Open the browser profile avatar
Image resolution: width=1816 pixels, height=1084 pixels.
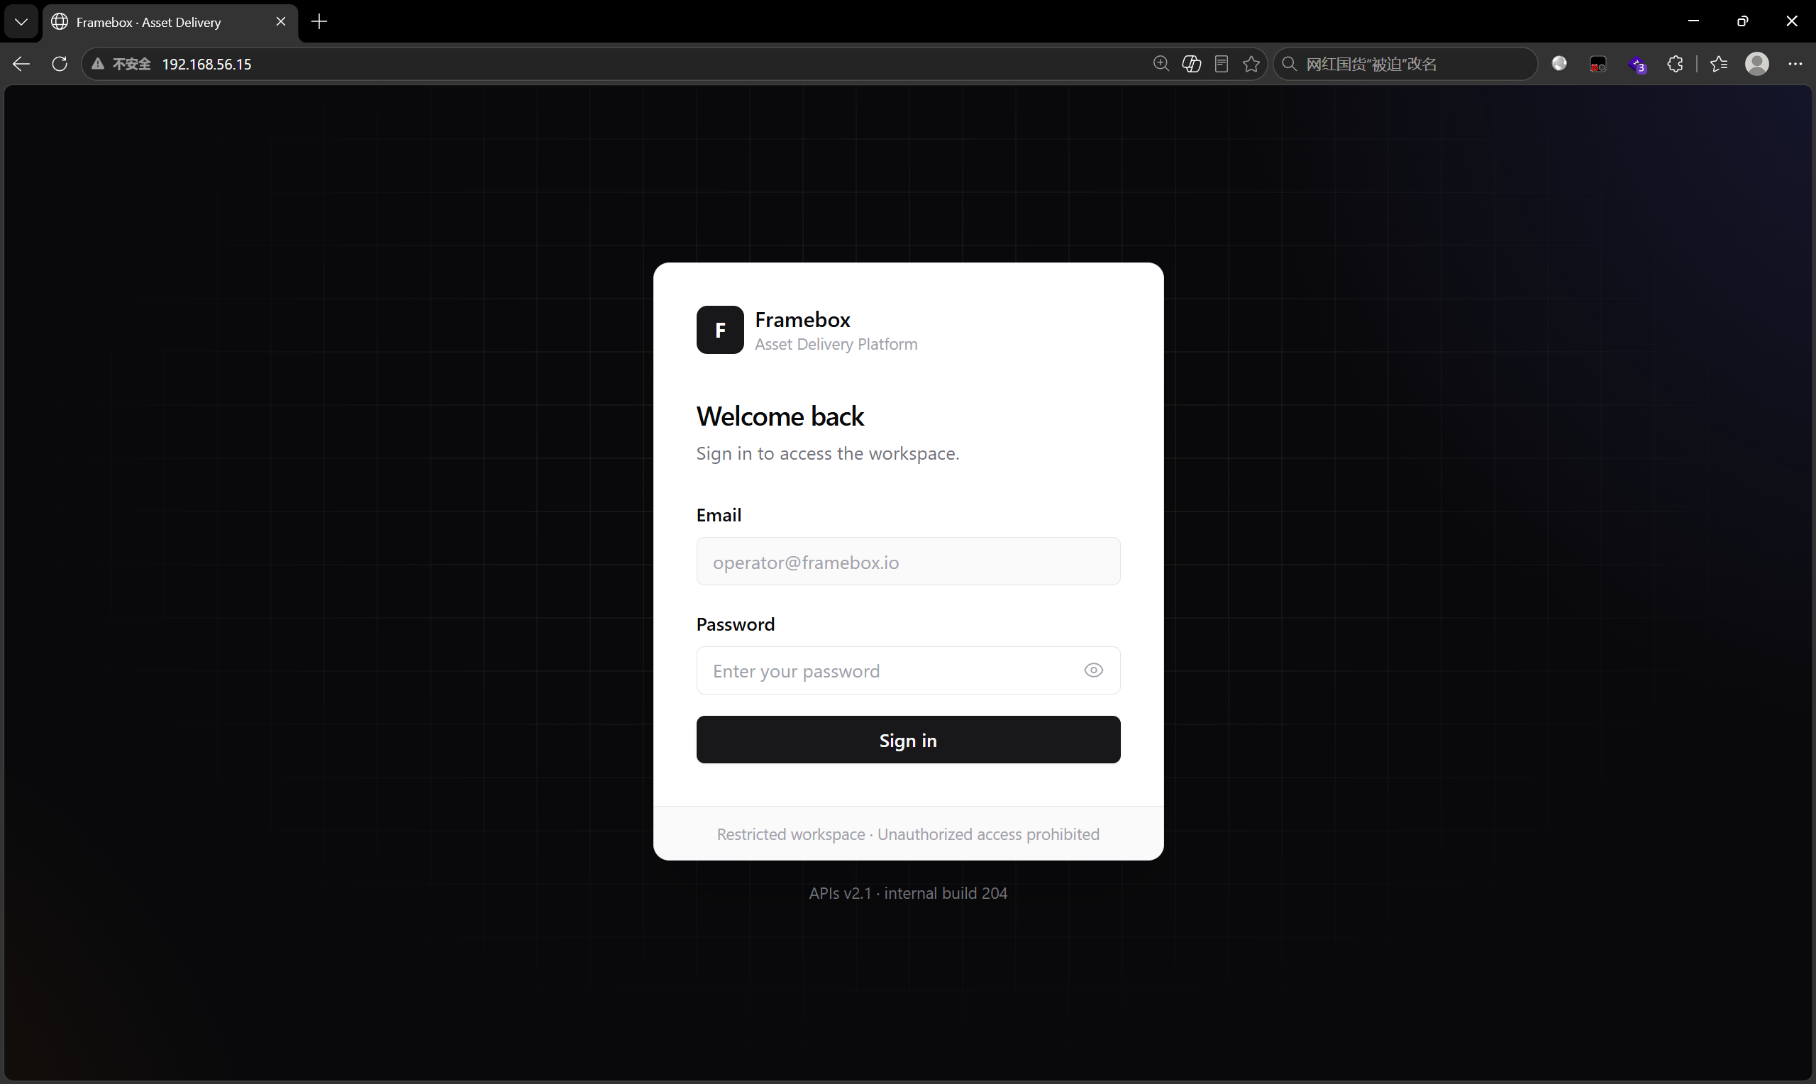1757,65
